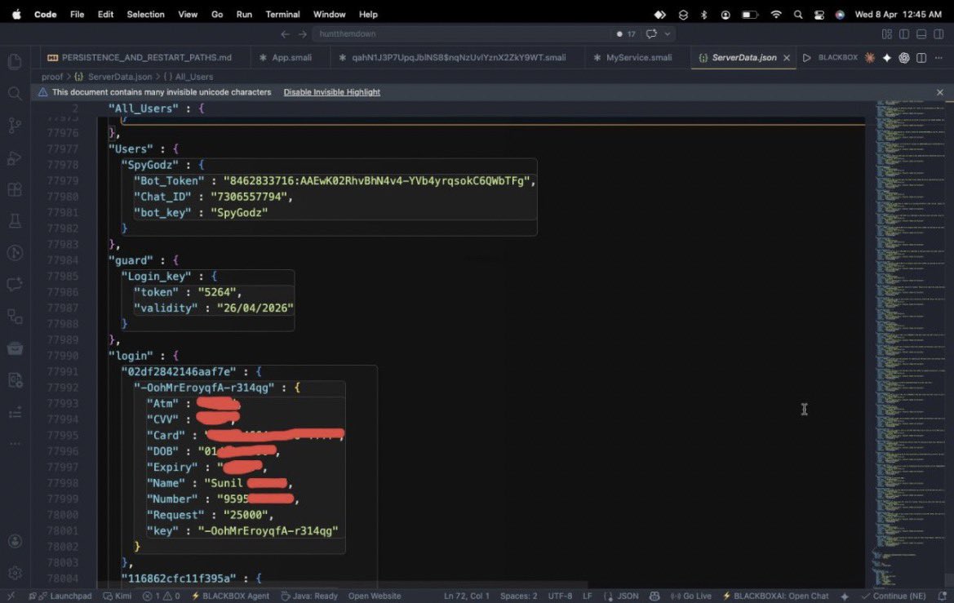This screenshot has height=603, width=954.
Task: Open the Explorer view in activity bar
Action: pos(15,61)
